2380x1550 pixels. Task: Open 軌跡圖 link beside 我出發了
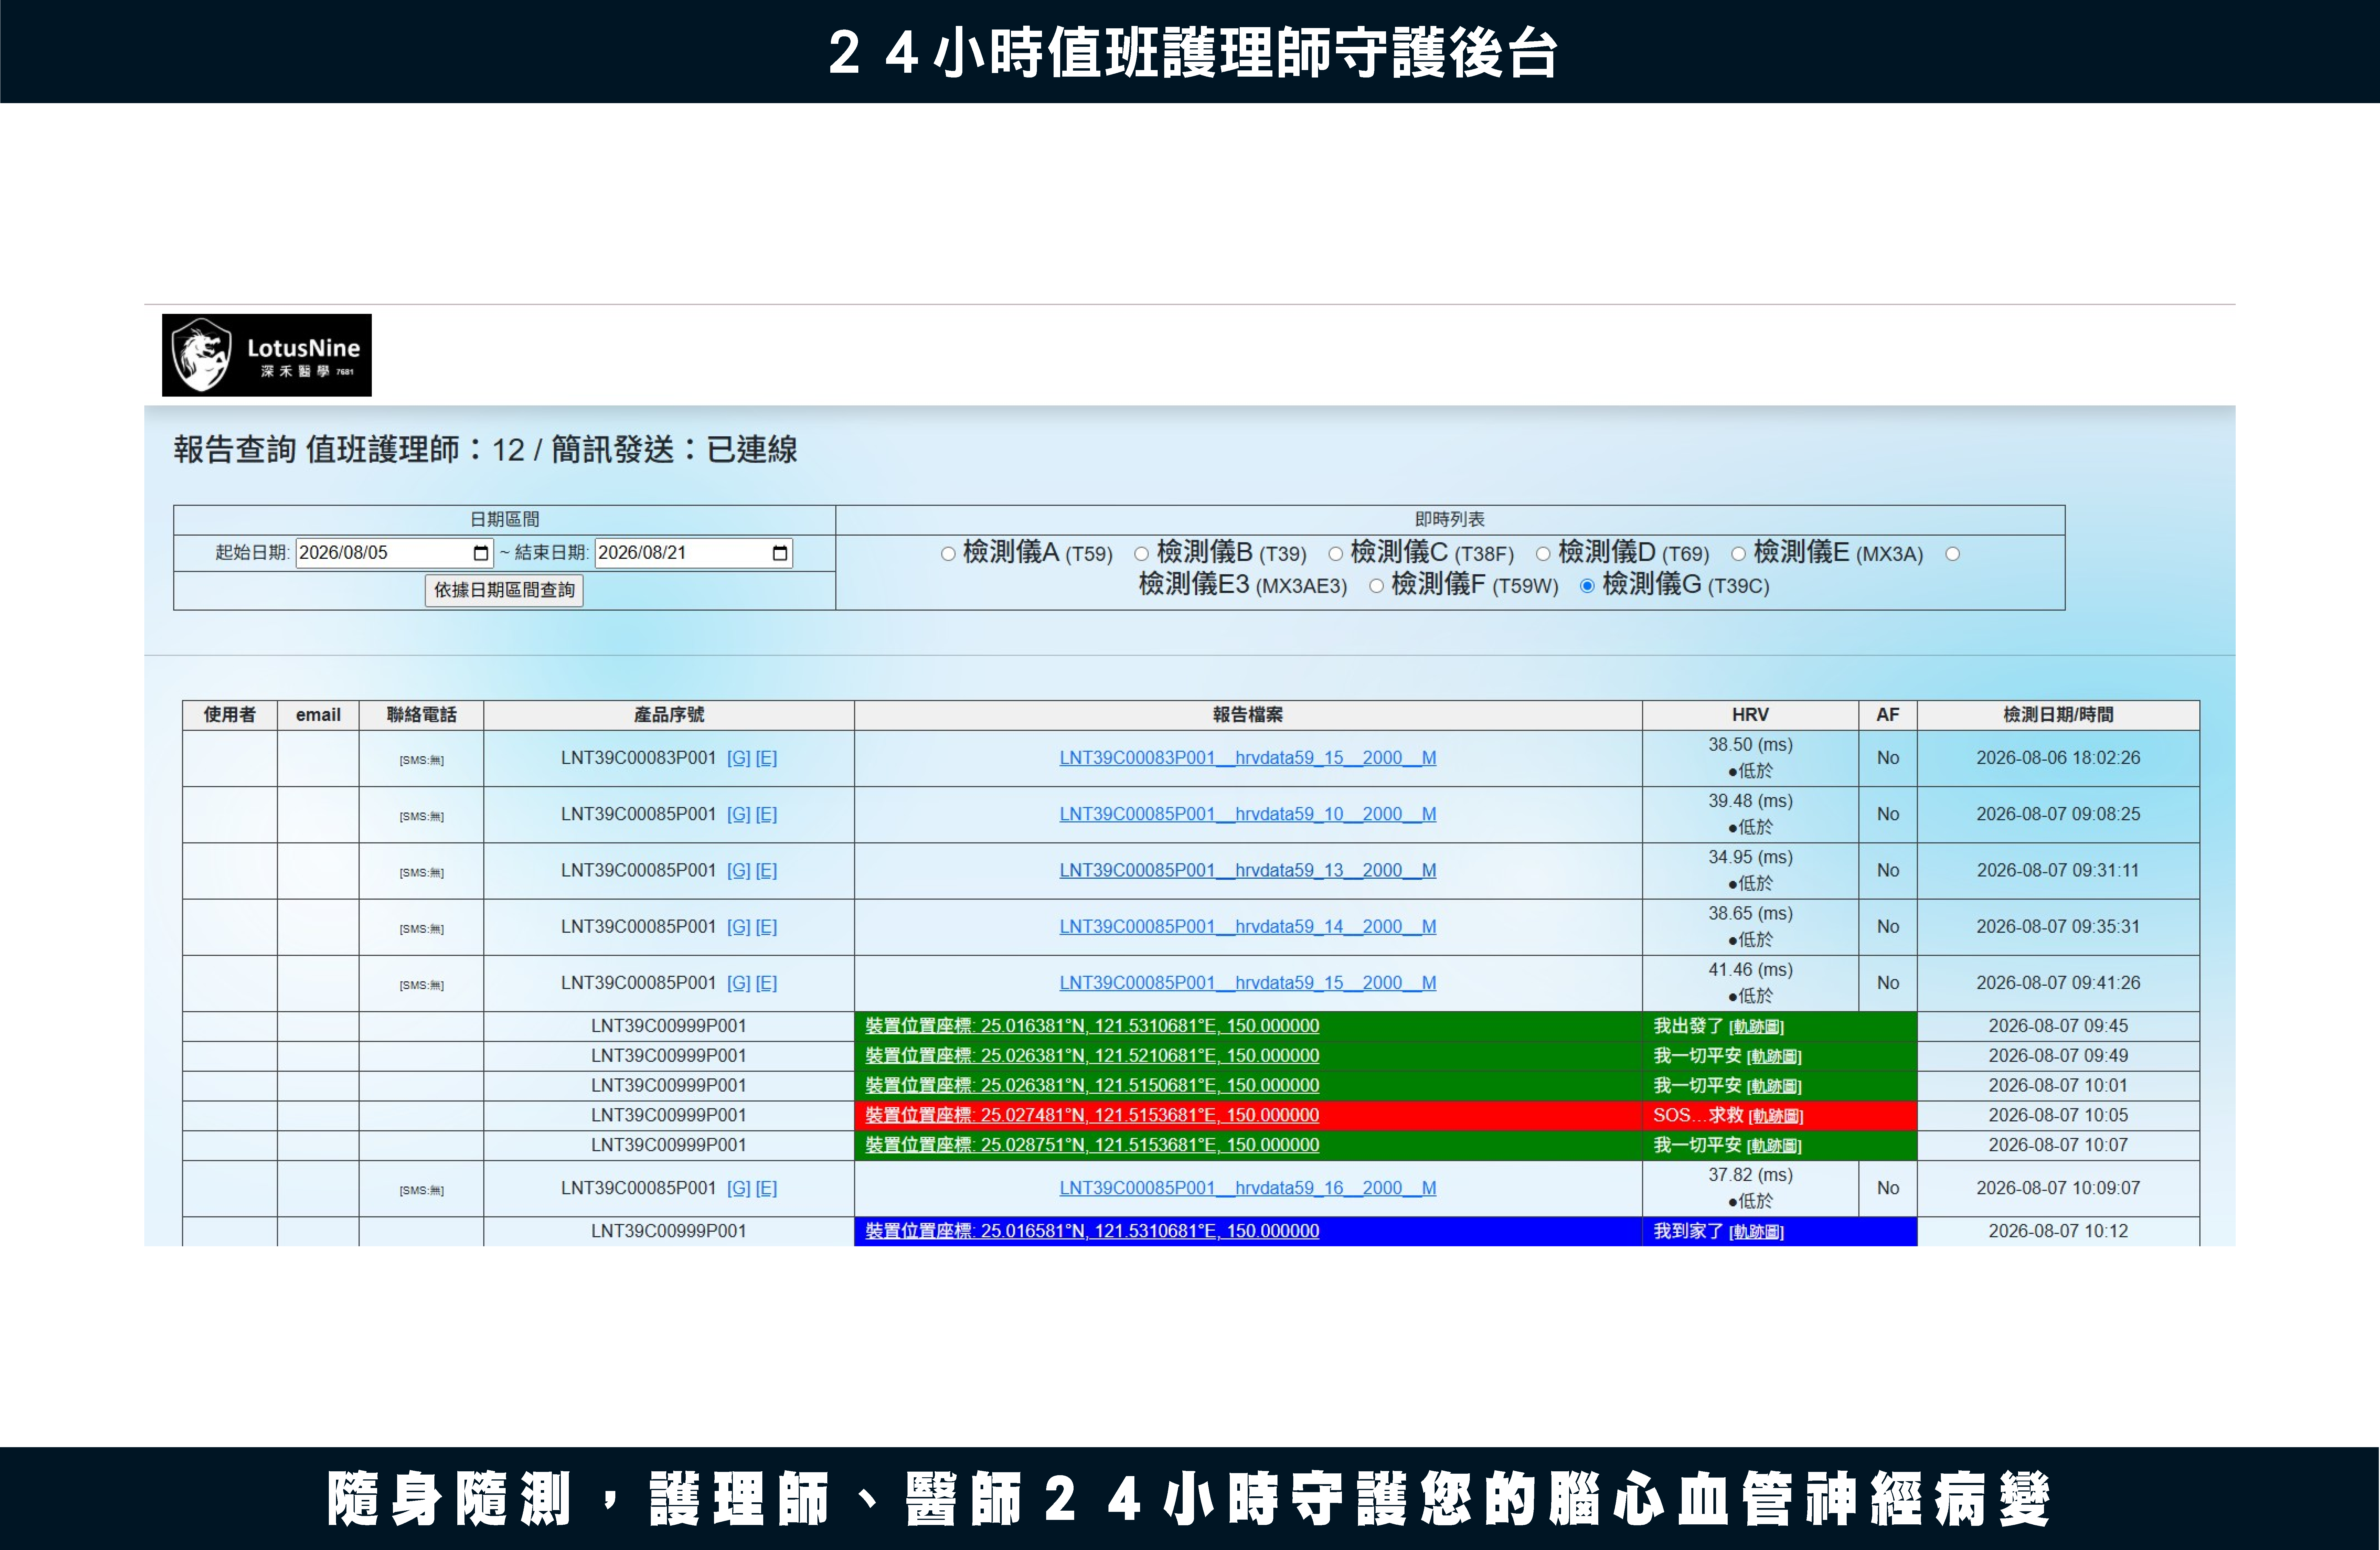[1756, 1027]
